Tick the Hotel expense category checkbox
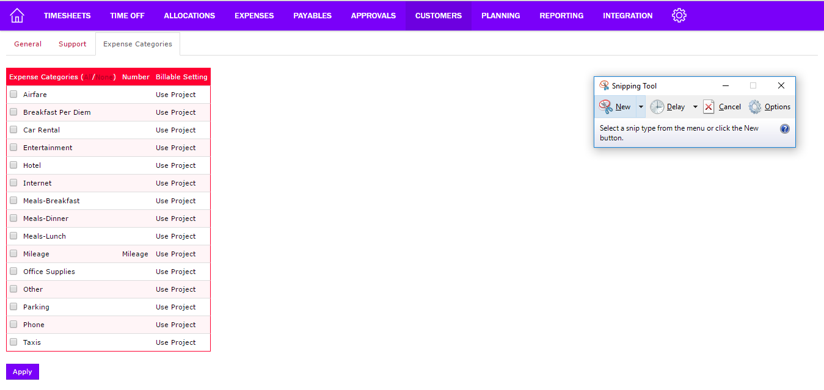 tap(13, 165)
